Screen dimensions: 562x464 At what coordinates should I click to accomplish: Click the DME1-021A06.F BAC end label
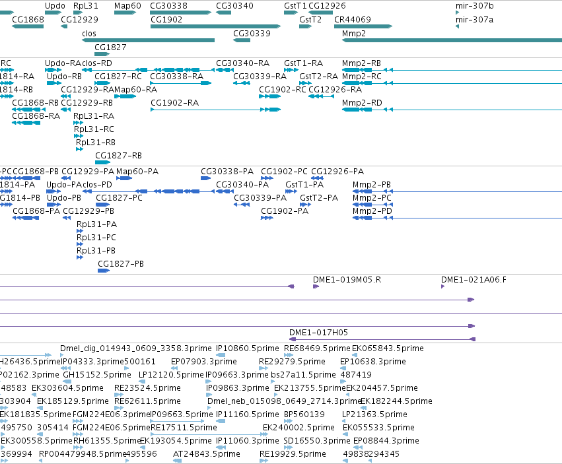coord(474,279)
